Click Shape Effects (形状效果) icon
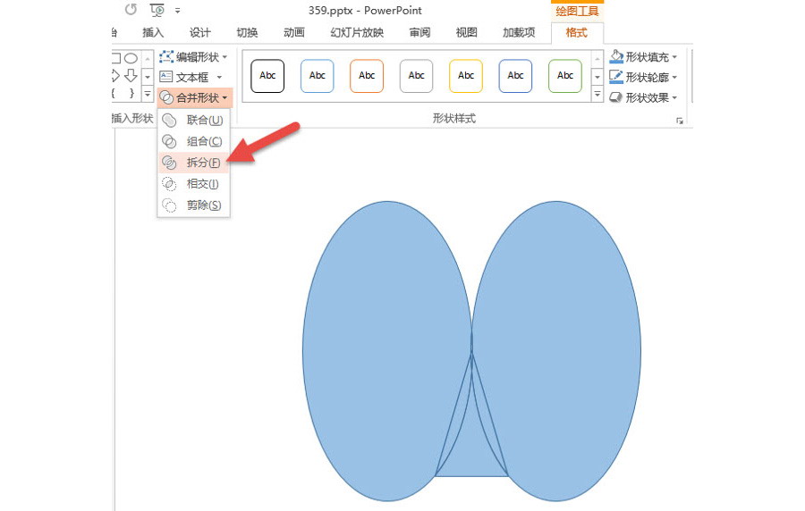Image resolution: width=805 pixels, height=511 pixels. [615, 98]
